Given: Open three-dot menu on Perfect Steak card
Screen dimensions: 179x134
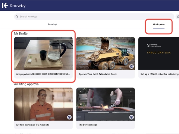Looking at the screenshot, I should (131, 92).
